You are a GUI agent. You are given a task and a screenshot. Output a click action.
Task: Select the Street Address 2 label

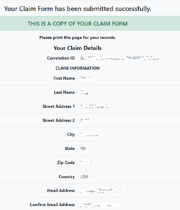coord(59,120)
